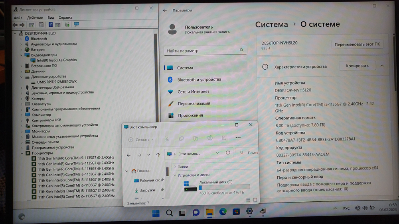Open Microsoft Edge from taskbar
Image resolution: width=399 pixels, height=224 pixels.
point(223,212)
